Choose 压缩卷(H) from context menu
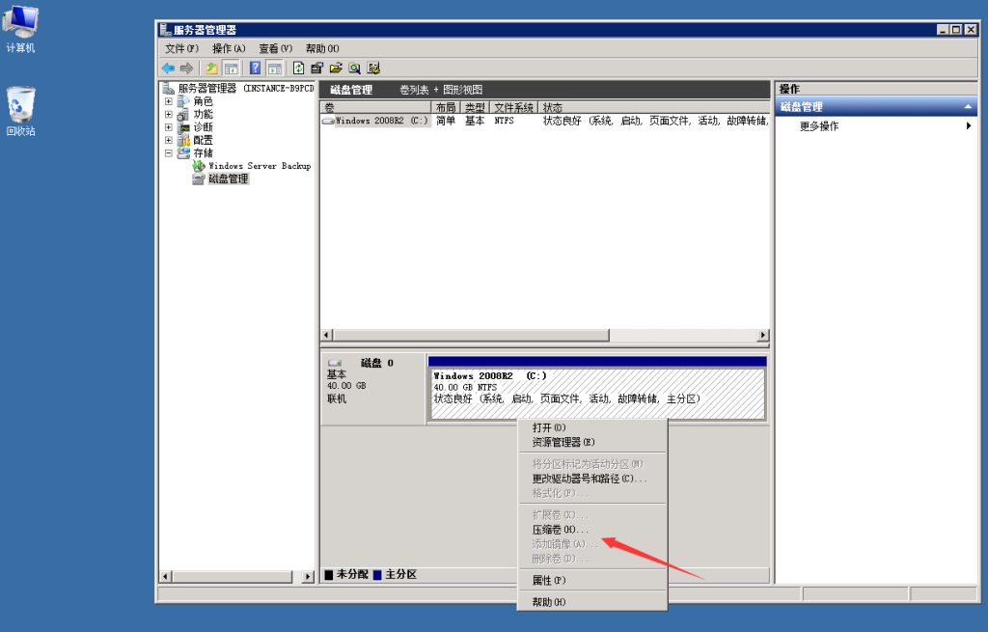Image resolution: width=988 pixels, height=632 pixels. pyautogui.click(x=592, y=530)
